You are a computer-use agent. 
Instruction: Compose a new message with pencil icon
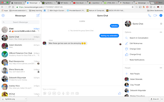pyautogui.click(x=38, y=15)
